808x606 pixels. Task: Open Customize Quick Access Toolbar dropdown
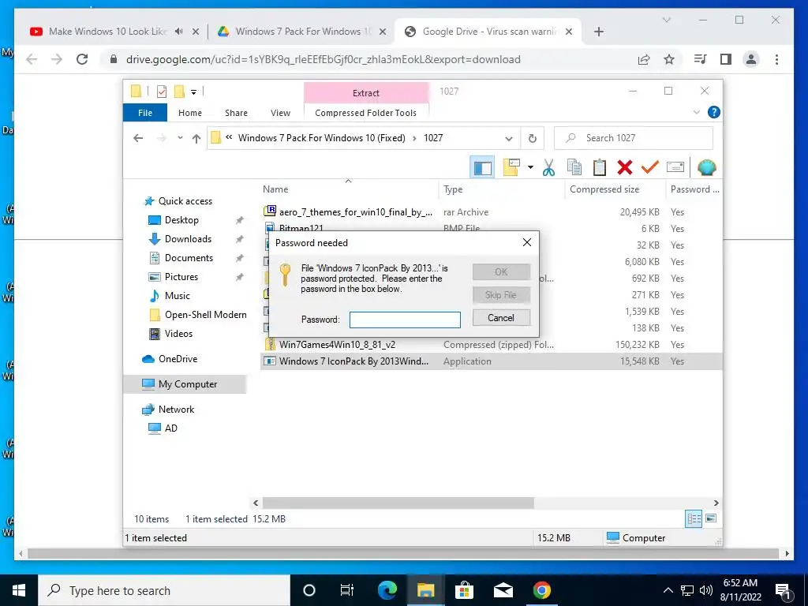point(194,92)
